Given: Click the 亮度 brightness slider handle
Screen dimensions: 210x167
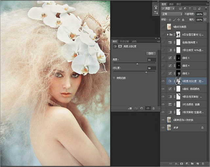Looking at the screenshot, I should (137, 63).
